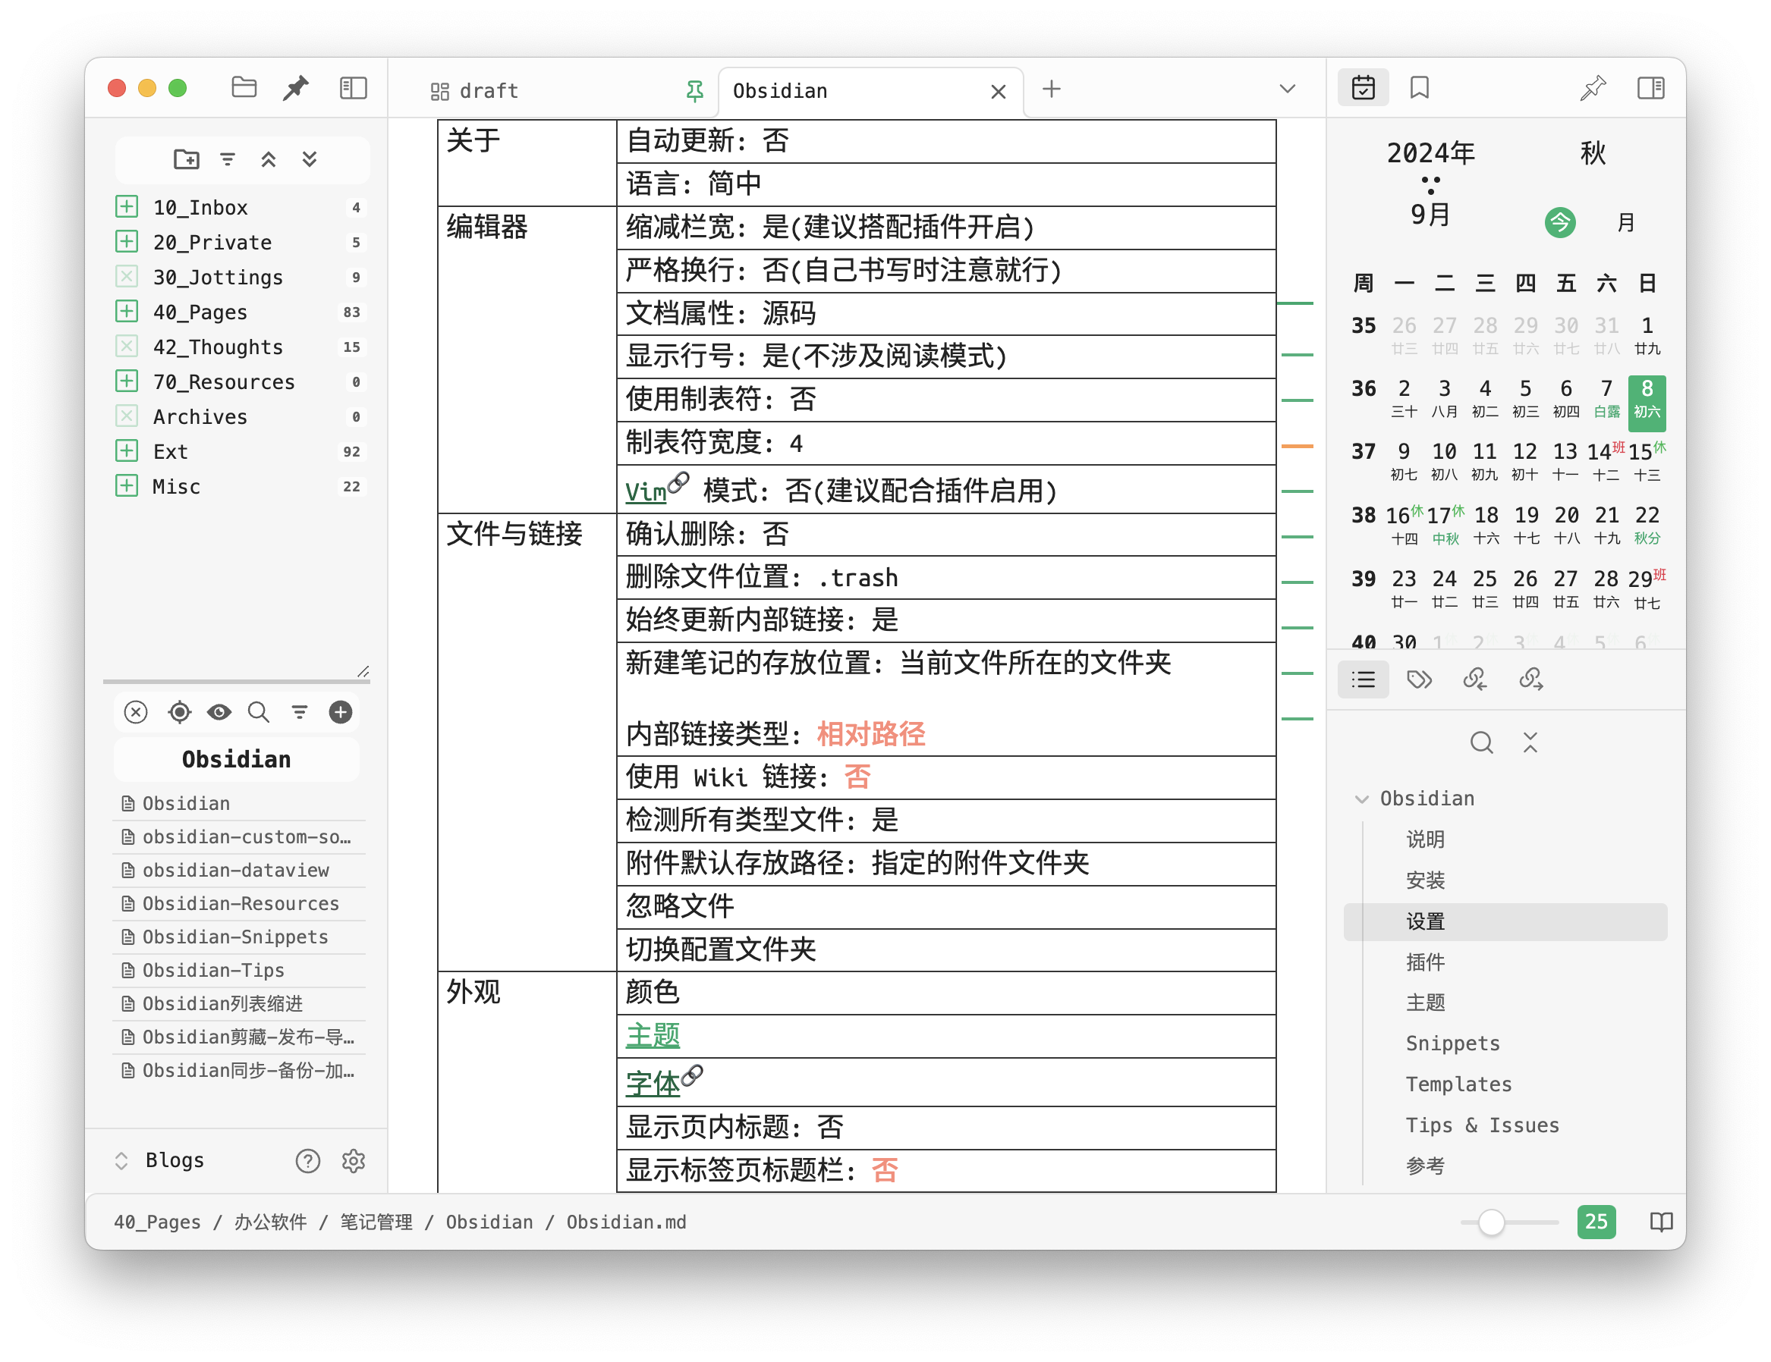Click the bookmarks icon in right sidebar

(1419, 87)
